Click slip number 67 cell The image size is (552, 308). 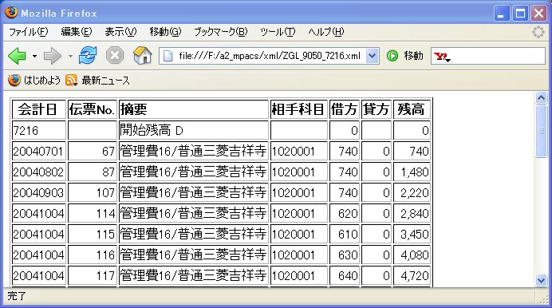pos(93,151)
